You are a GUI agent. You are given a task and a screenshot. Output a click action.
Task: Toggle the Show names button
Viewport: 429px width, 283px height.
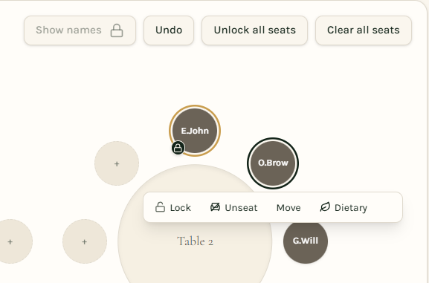tap(80, 30)
